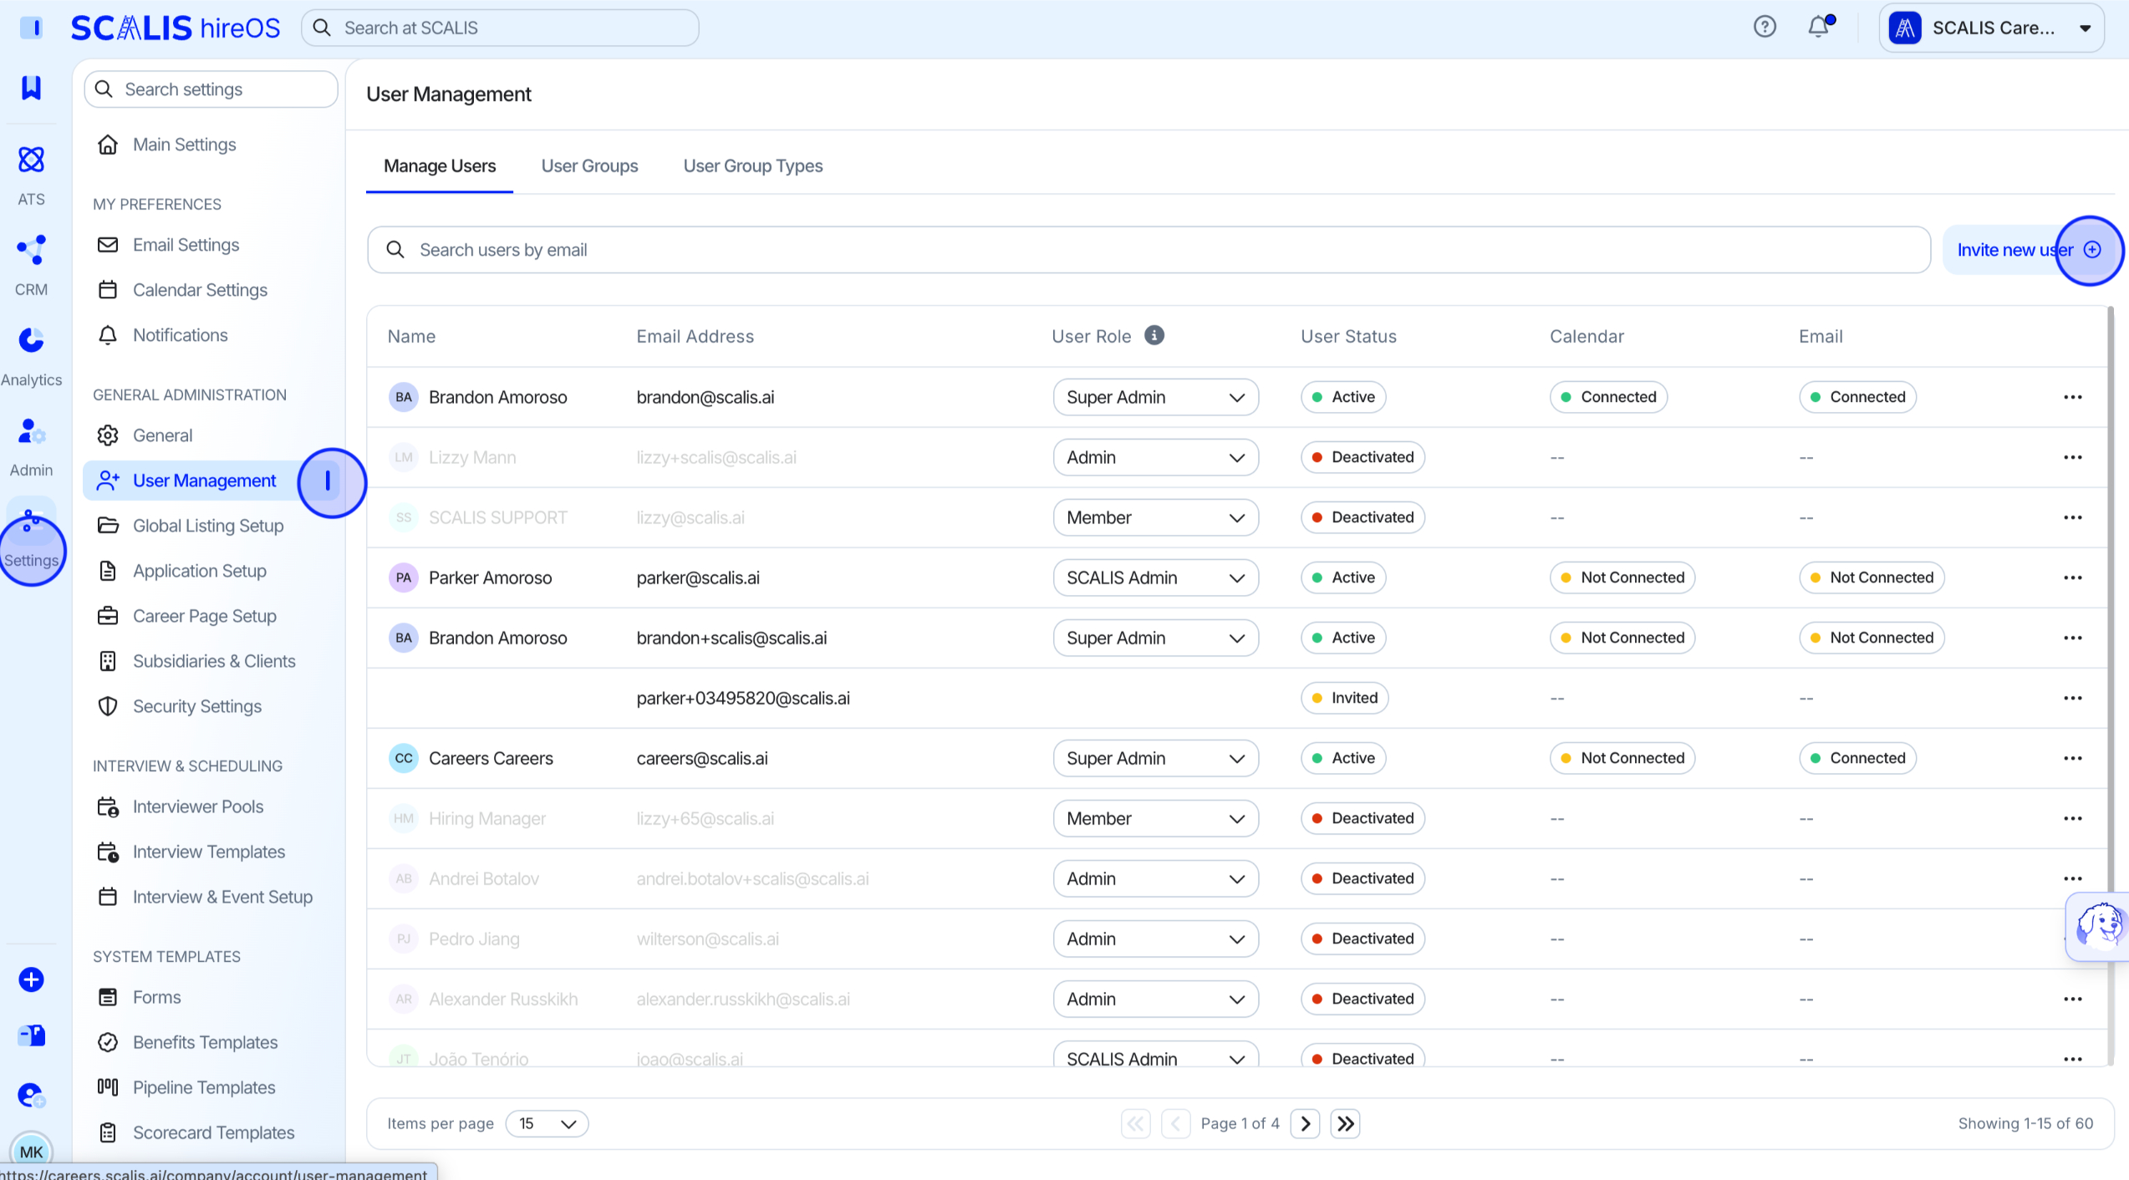This screenshot has width=2129, height=1180.
Task: Click the help question mark icon
Action: click(x=1765, y=28)
